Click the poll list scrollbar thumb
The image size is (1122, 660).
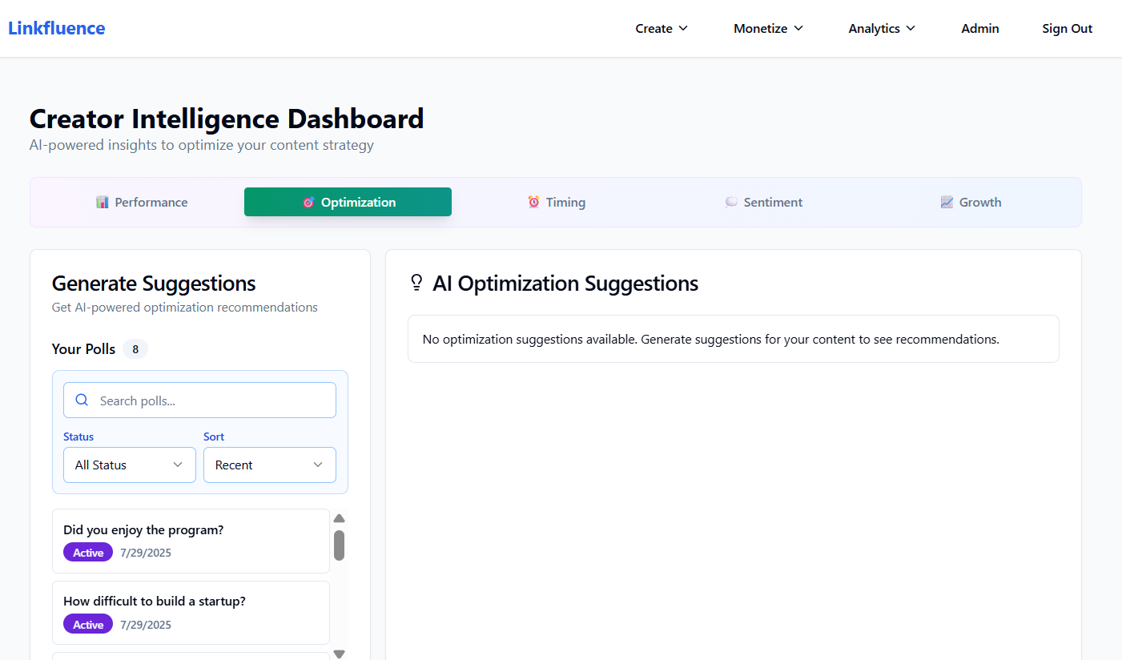[339, 545]
